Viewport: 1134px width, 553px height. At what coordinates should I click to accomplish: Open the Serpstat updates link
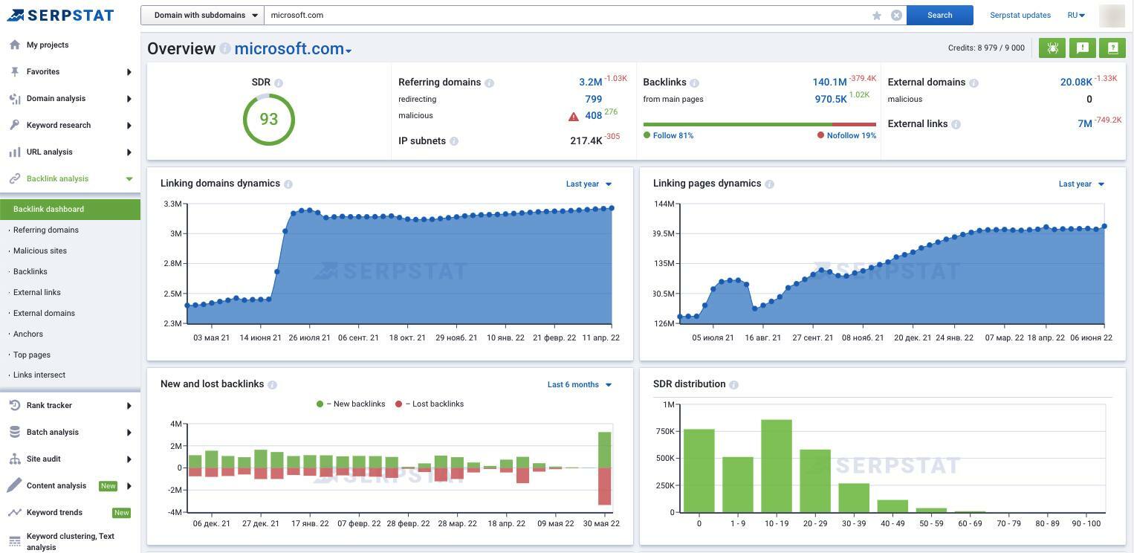point(1020,15)
